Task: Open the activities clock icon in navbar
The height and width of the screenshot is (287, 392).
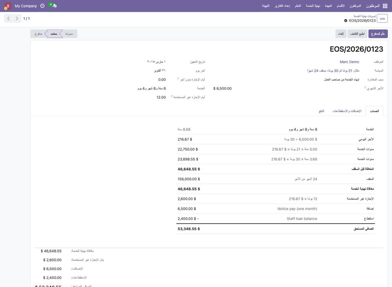Action: click(42, 6)
